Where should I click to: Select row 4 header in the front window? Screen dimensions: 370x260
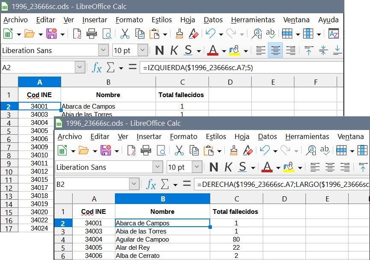(x=63, y=240)
